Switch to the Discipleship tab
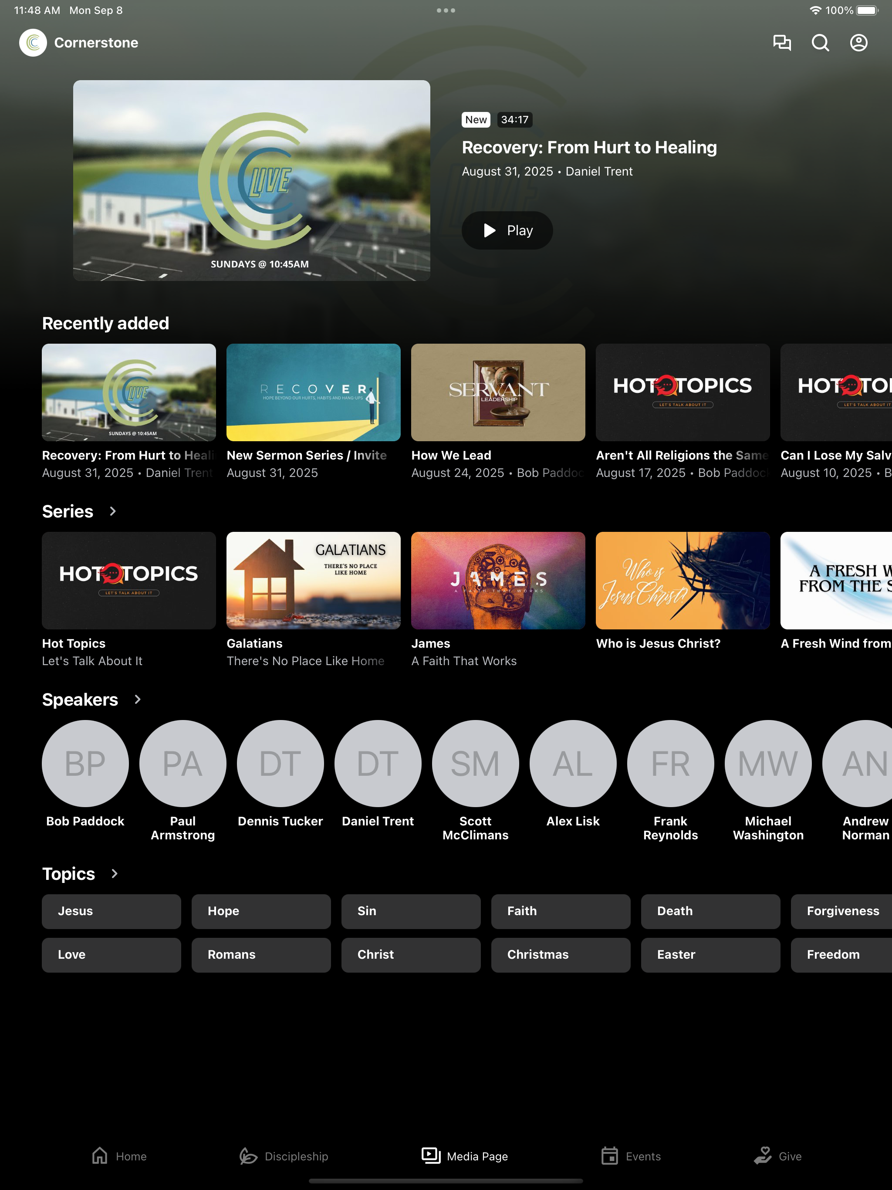892x1190 pixels. 284,1156
